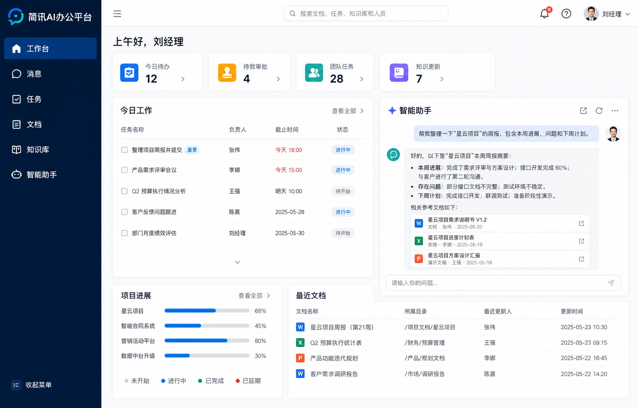
Task: Click the Word icon for 星云项目周报
Action: [300, 327]
